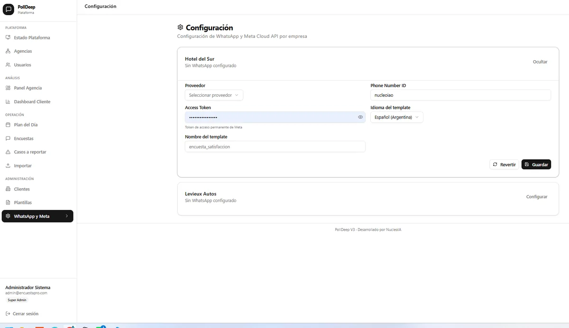Click the Importar upload icon
Screen dimensions: 569x328
coord(8,166)
